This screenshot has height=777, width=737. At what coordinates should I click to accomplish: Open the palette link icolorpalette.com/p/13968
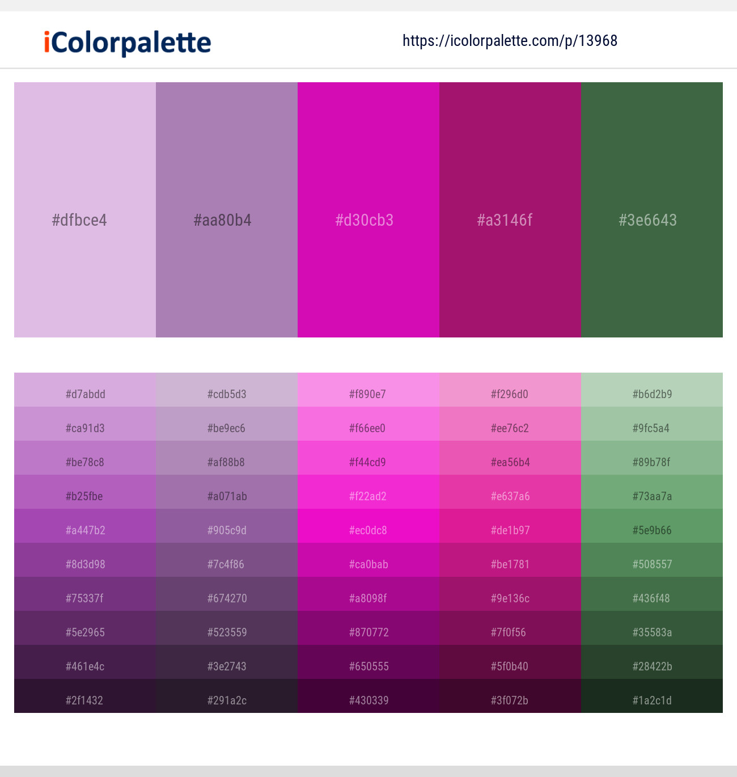click(x=510, y=40)
